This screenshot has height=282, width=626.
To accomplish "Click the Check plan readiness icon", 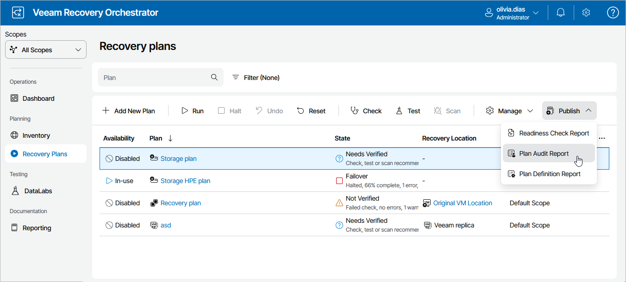I will (355, 110).
